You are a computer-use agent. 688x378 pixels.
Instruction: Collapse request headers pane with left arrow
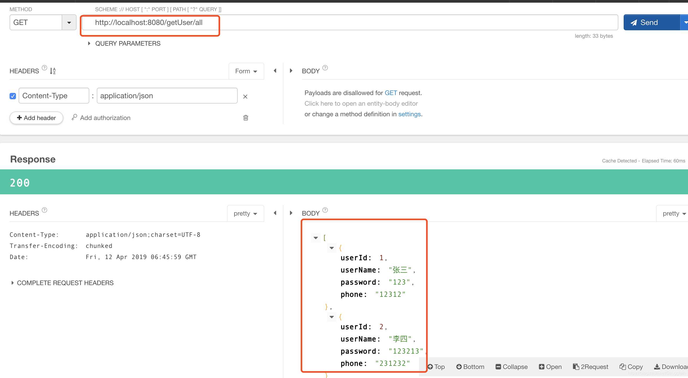[x=275, y=71]
